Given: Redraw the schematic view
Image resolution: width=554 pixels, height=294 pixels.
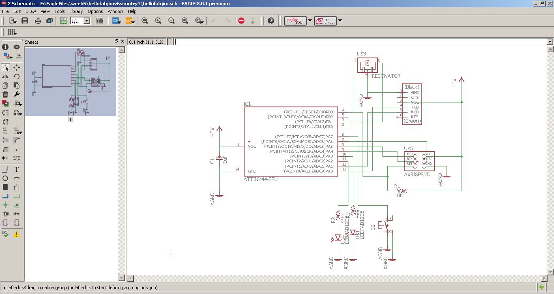Looking at the screenshot, I should pos(185,21).
